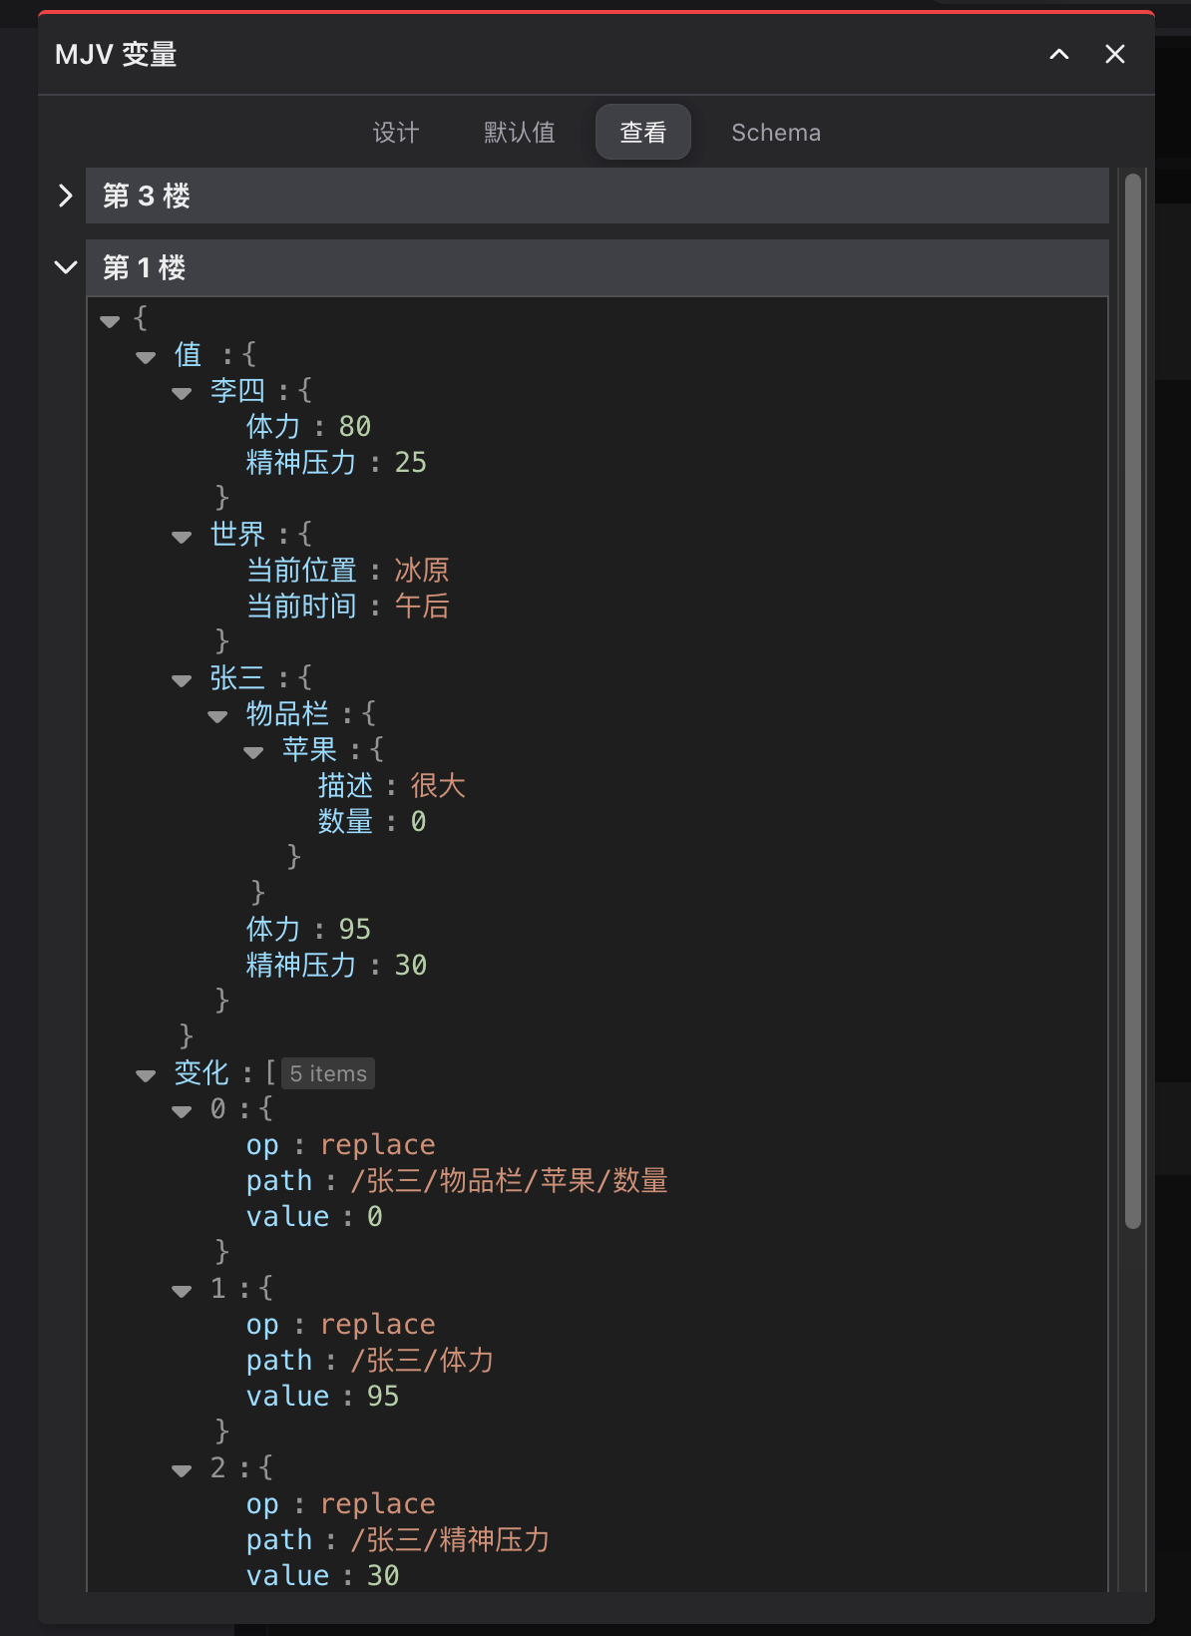Collapse array item 0 in 变化
This screenshot has height=1636, width=1191.
point(182,1111)
